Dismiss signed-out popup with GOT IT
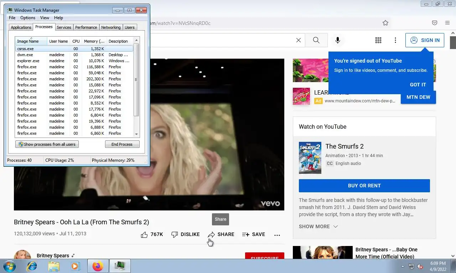 point(418,85)
